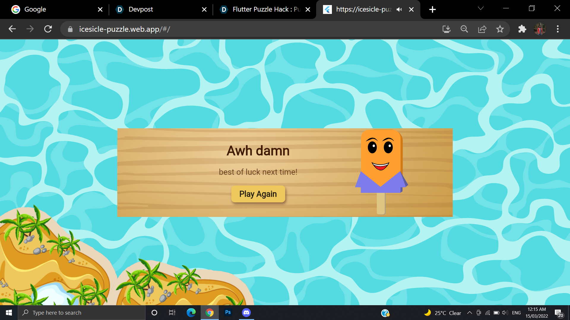570x320 pixels.
Task: Open Chrome three-dot menu
Action: pyautogui.click(x=558, y=29)
